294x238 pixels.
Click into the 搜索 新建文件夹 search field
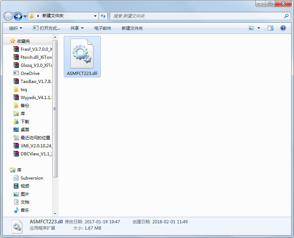tap(196, 16)
